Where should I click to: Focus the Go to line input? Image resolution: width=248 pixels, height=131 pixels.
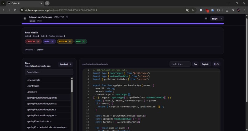click(x=180, y=64)
